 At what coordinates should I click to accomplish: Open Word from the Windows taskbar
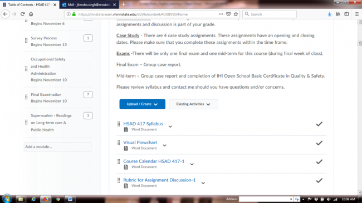(x=70, y=199)
